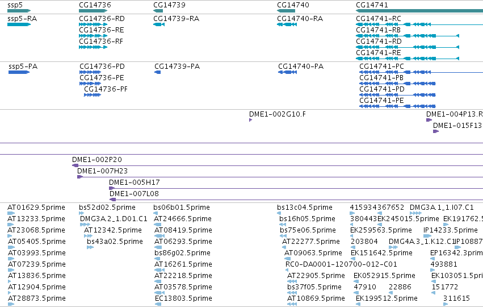483x307 pixels.
Task: Select the CG14740 gene arrow
Action: 286,11
